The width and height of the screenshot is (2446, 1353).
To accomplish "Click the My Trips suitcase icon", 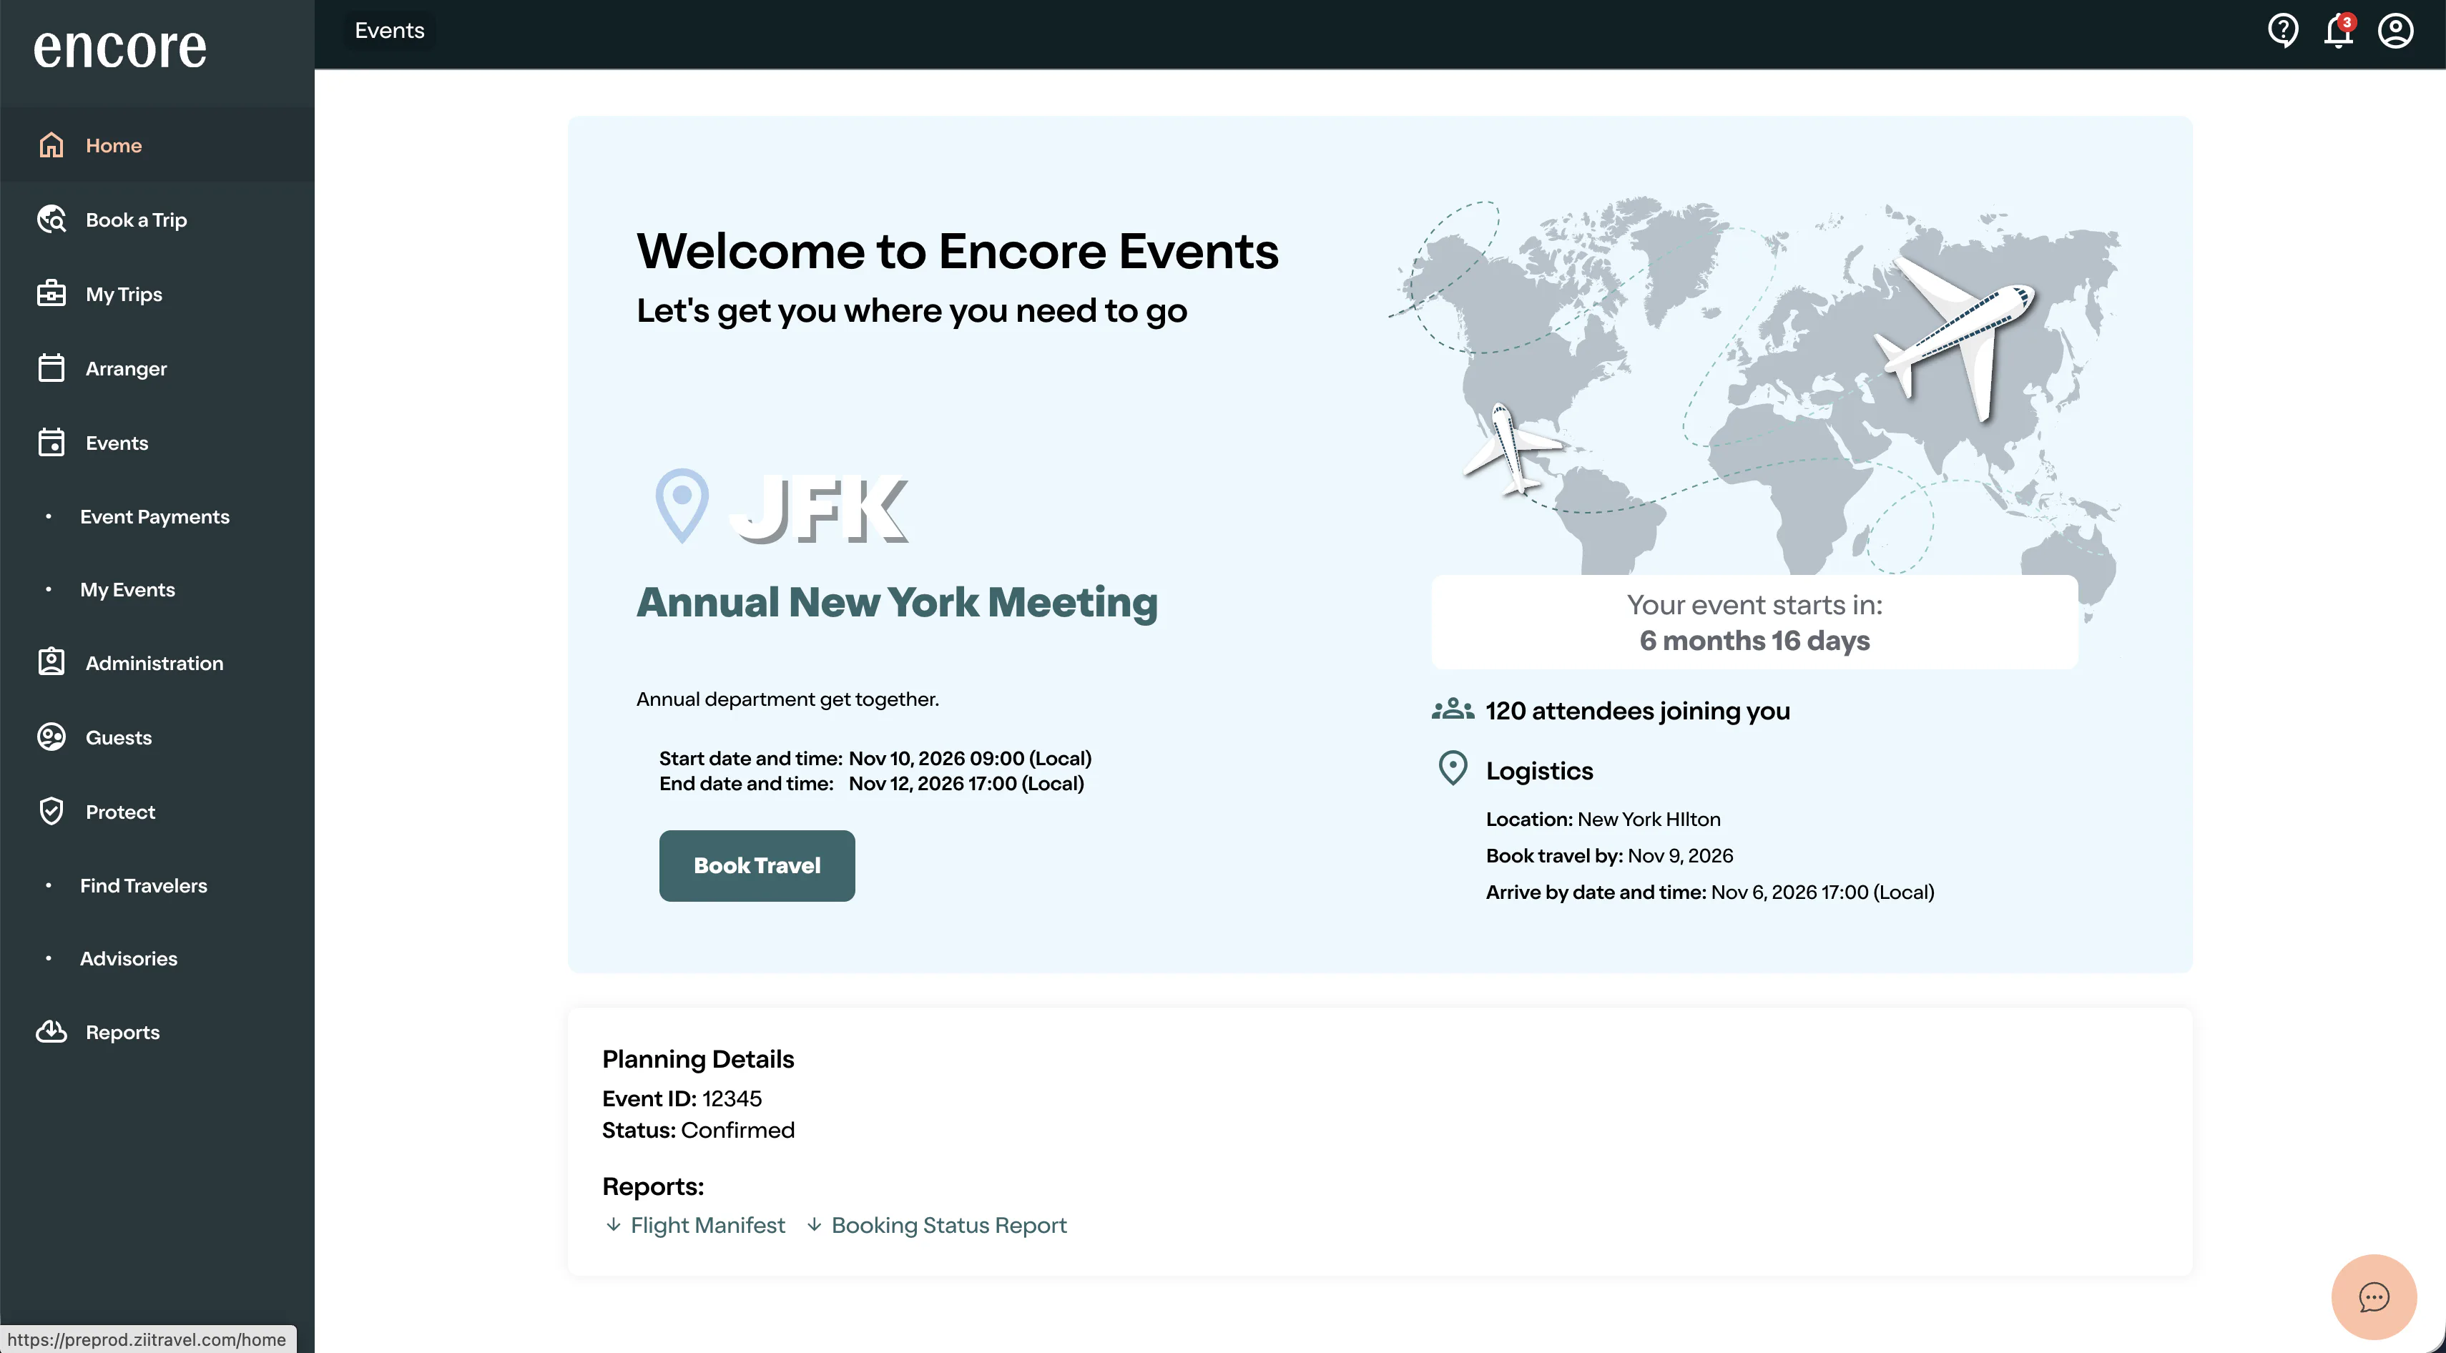I will [51, 293].
